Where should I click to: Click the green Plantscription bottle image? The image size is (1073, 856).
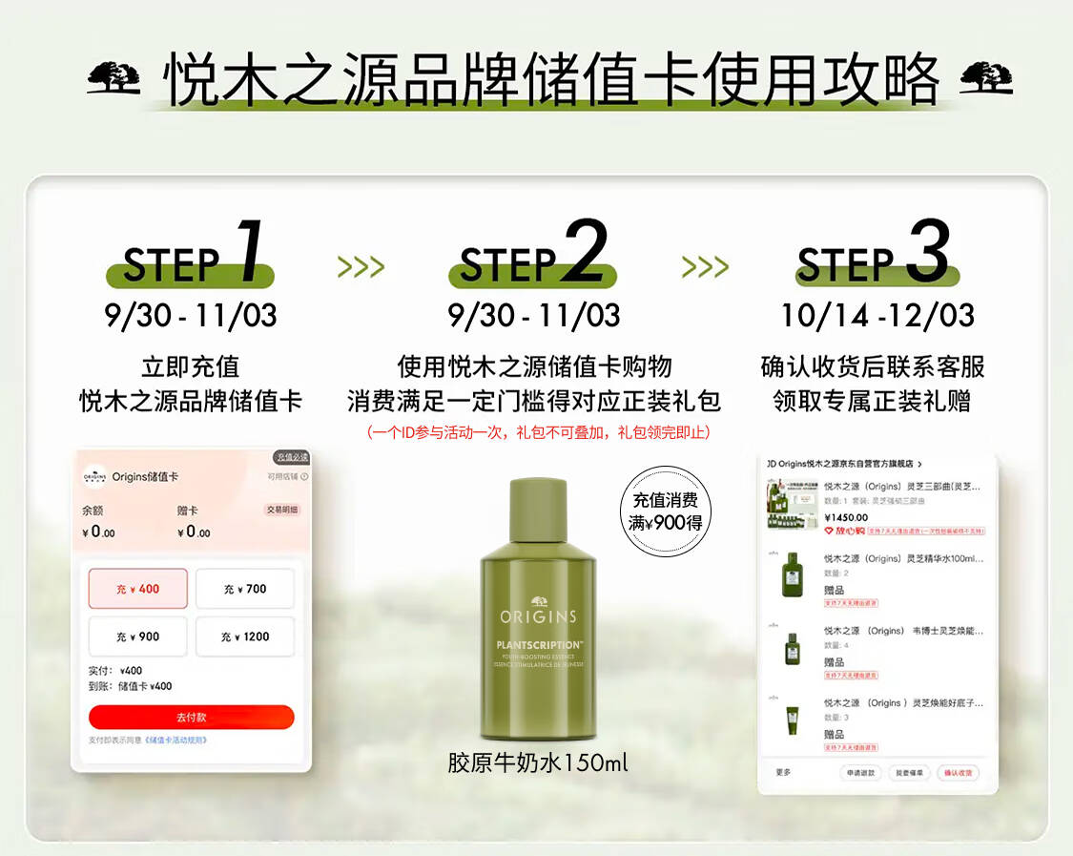click(x=537, y=611)
